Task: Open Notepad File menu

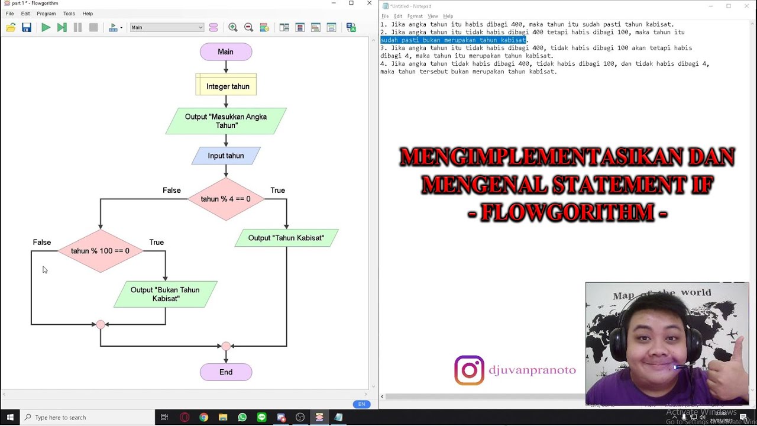Action: tap(385, 16)
